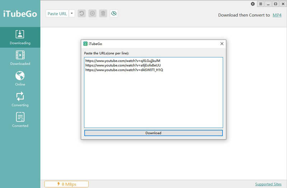Open the hamburger menu icon

261,4
